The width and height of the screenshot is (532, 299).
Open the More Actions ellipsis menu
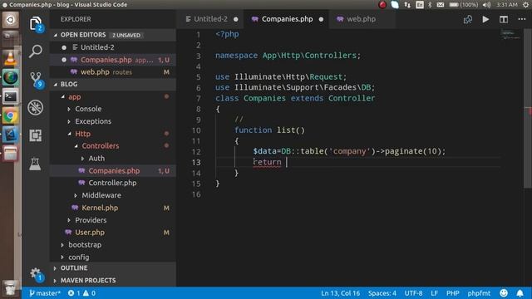point(522,19)
